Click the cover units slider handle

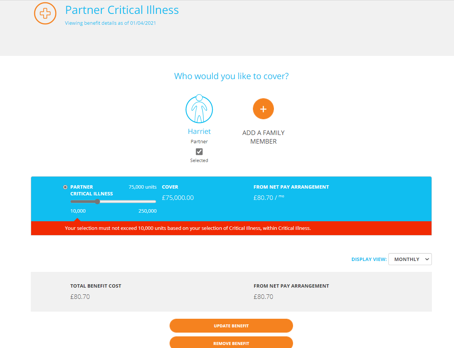(x=97, y=201)
